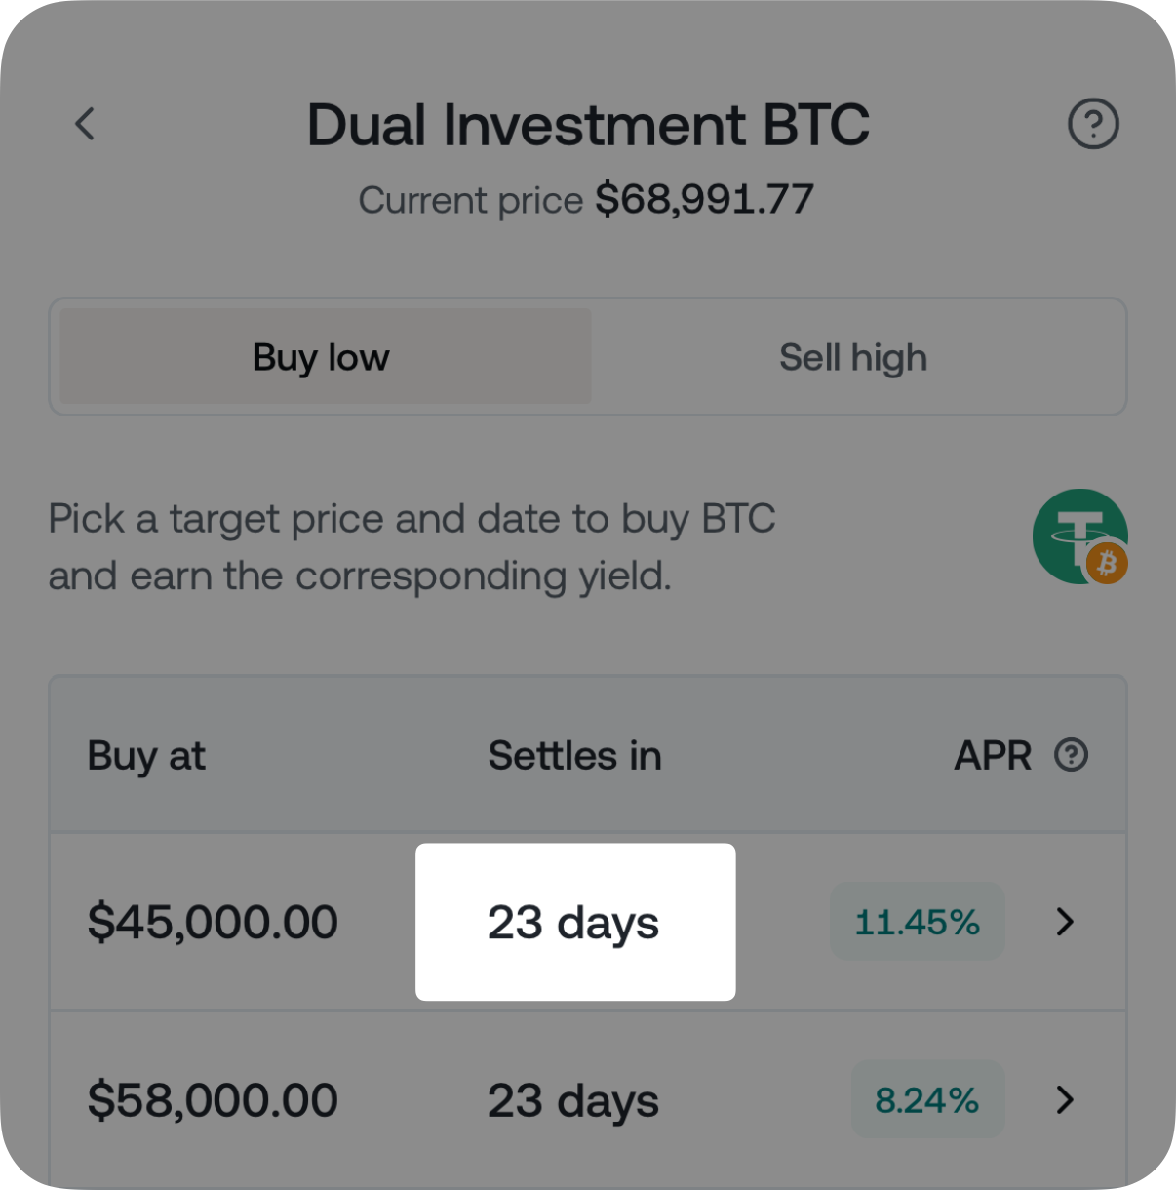Click the highlighted 23 days settlement cell

tap(574, 922)
